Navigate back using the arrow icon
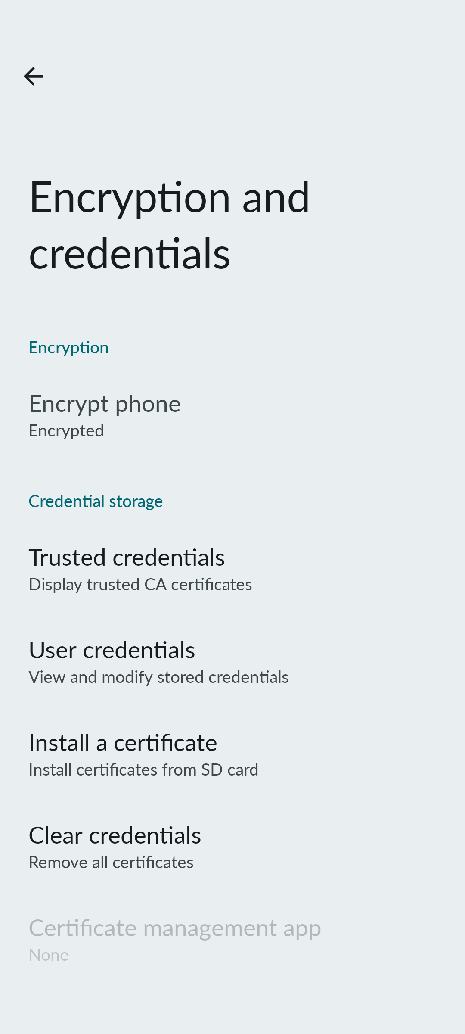The height and width of the screenshot is (1034, 465). pos(34,76)
